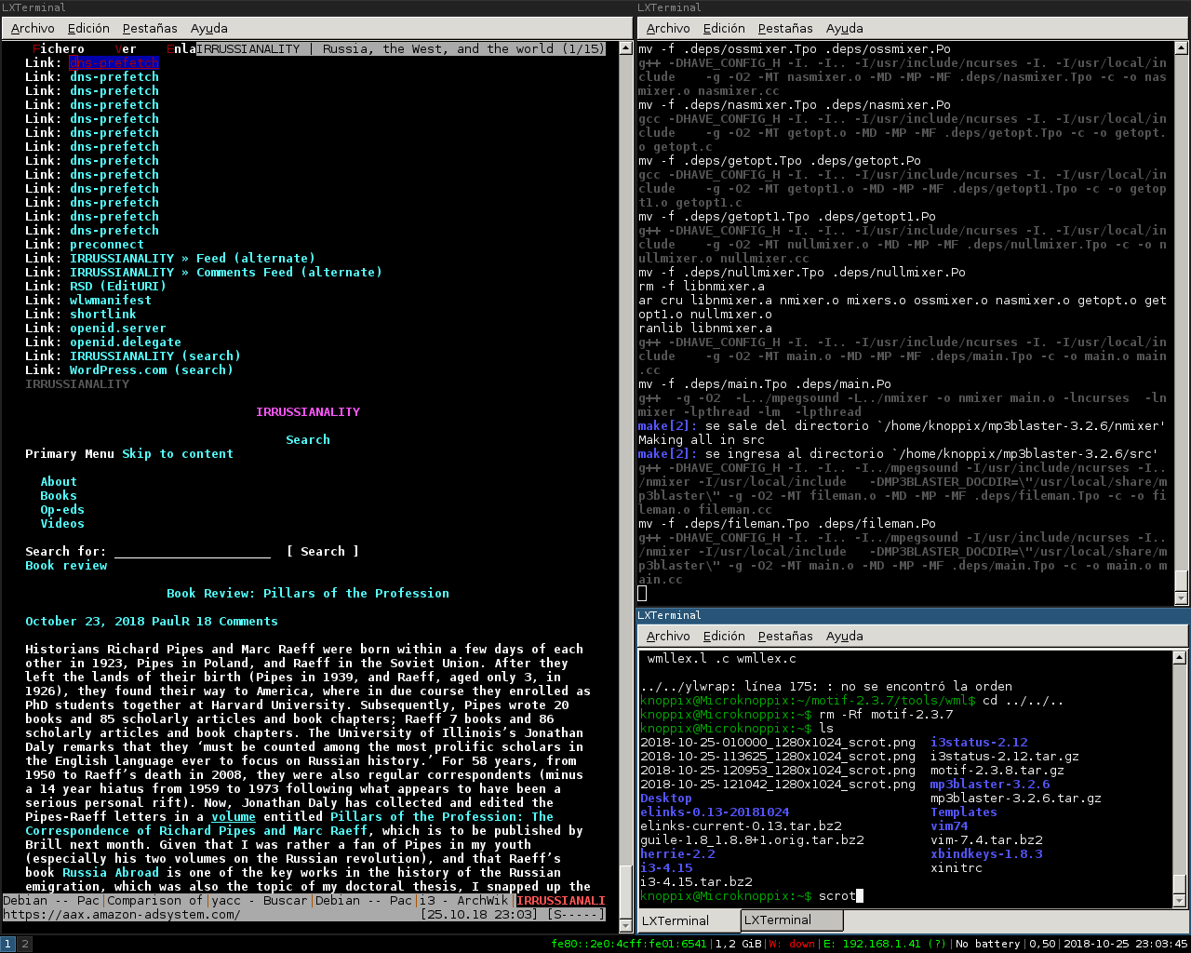Follow the 'Skip to content' link

178,453
